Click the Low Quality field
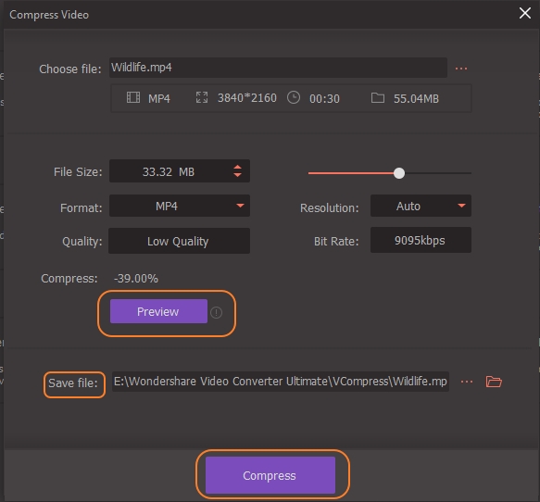 tap(179, 241)
